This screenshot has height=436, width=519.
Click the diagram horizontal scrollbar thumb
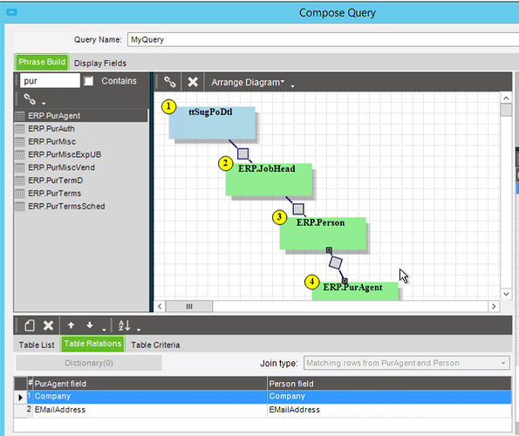(189, 306)
